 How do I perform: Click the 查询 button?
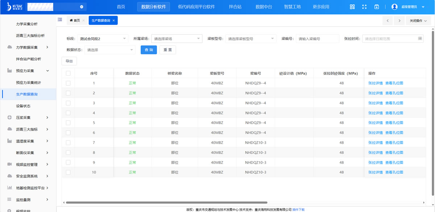pyautogui.click(x=149, y=50)
